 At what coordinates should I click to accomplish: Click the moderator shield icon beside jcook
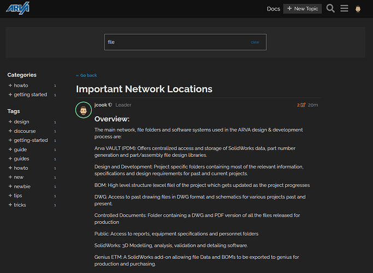[110, 105]
